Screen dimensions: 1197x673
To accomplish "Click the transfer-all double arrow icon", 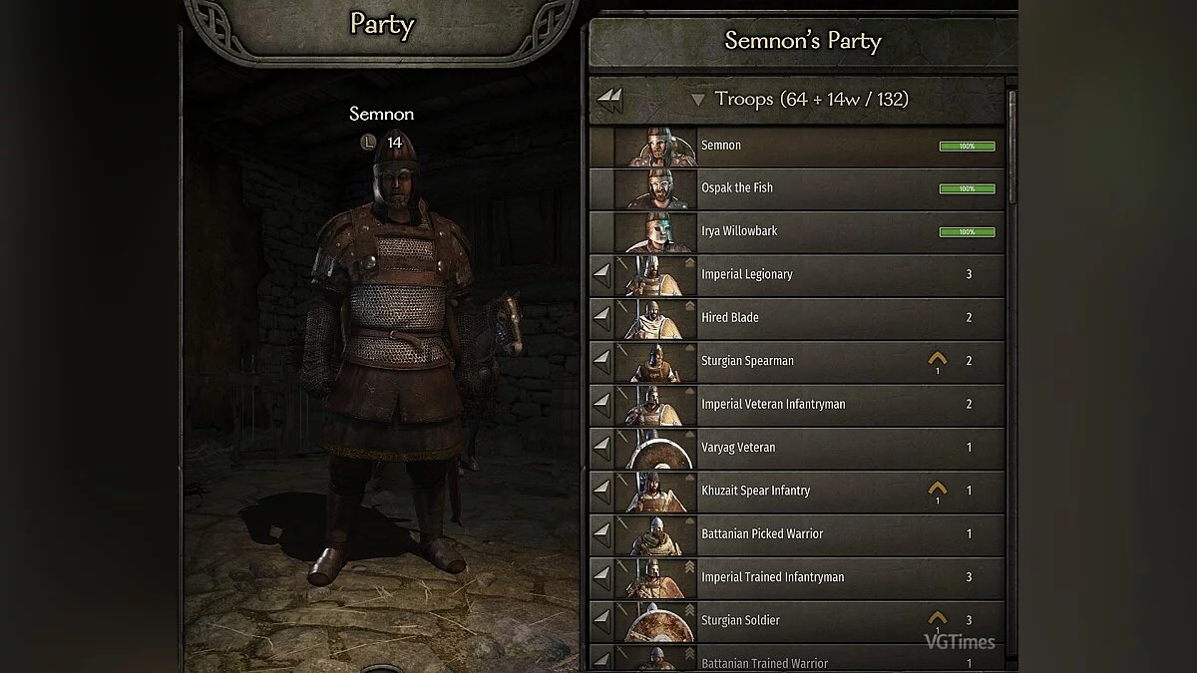I will click(x=609, y=99).
